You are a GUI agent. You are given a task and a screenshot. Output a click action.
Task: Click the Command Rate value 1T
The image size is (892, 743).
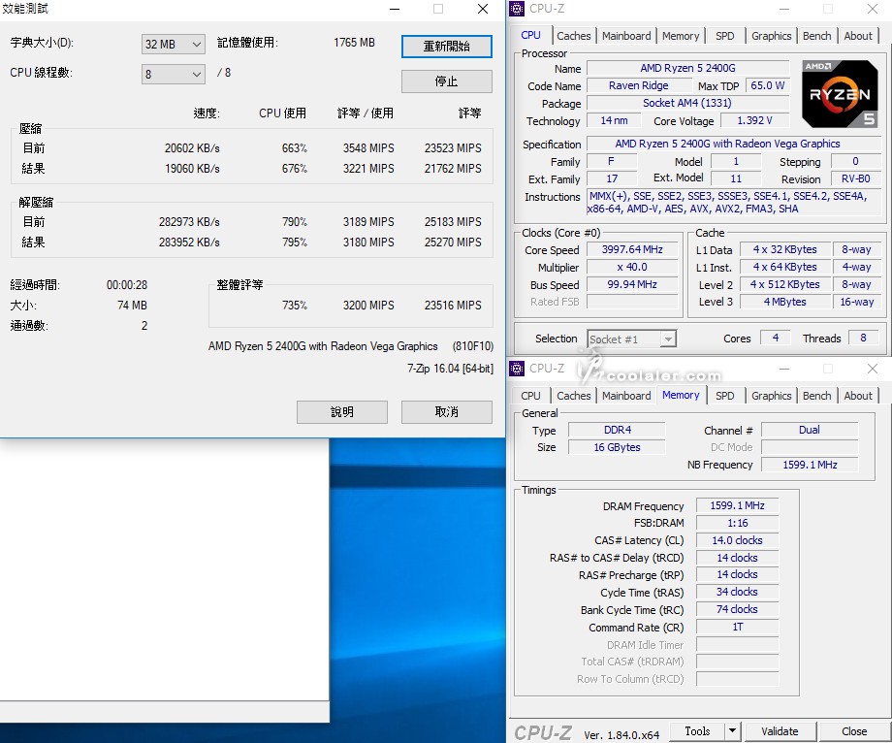[737, 627]
